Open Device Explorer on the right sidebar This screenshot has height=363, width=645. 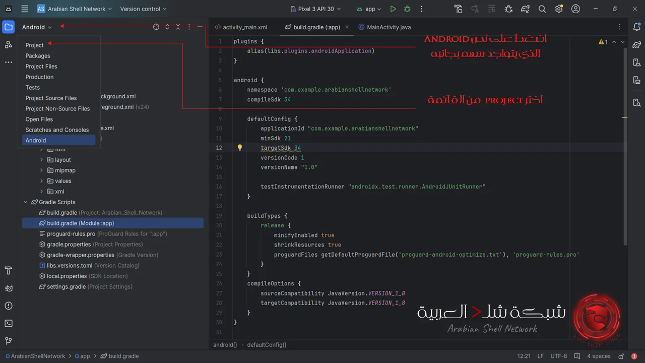point(636,102)
